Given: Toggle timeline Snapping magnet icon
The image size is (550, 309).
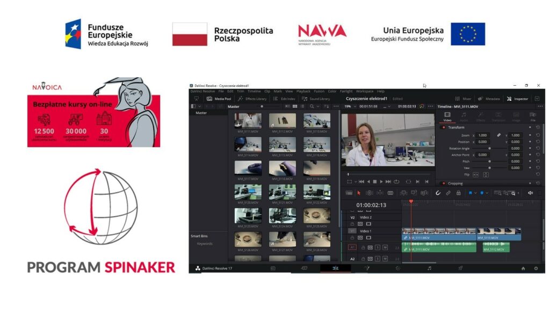Looking at the screenshot, I should 438,193.
